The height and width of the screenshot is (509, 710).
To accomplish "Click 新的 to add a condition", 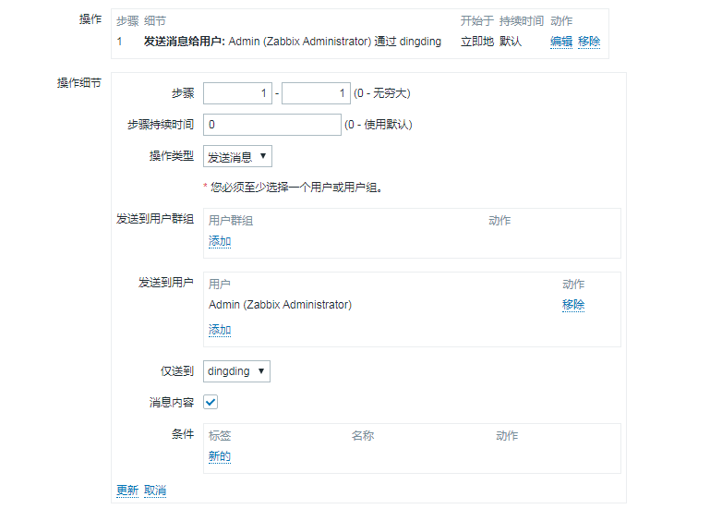I will (220, 456).
